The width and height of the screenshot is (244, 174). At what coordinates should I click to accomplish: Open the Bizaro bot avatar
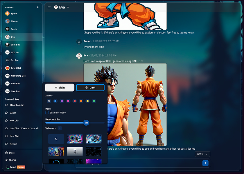(7, 21)
